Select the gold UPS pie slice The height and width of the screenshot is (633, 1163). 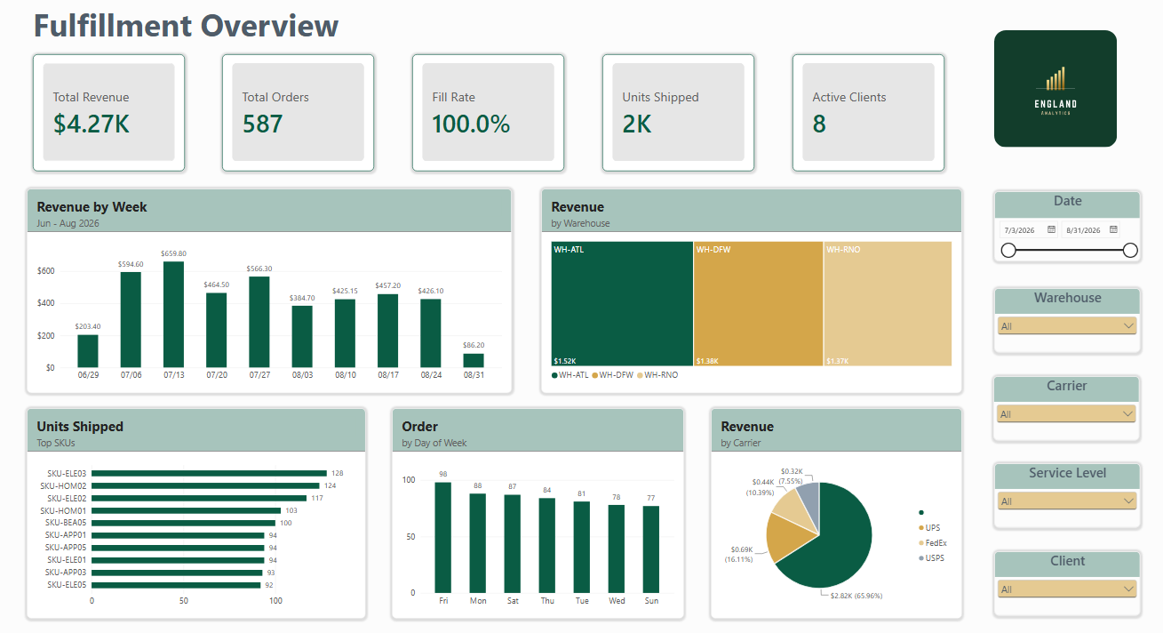click(784, 538)
